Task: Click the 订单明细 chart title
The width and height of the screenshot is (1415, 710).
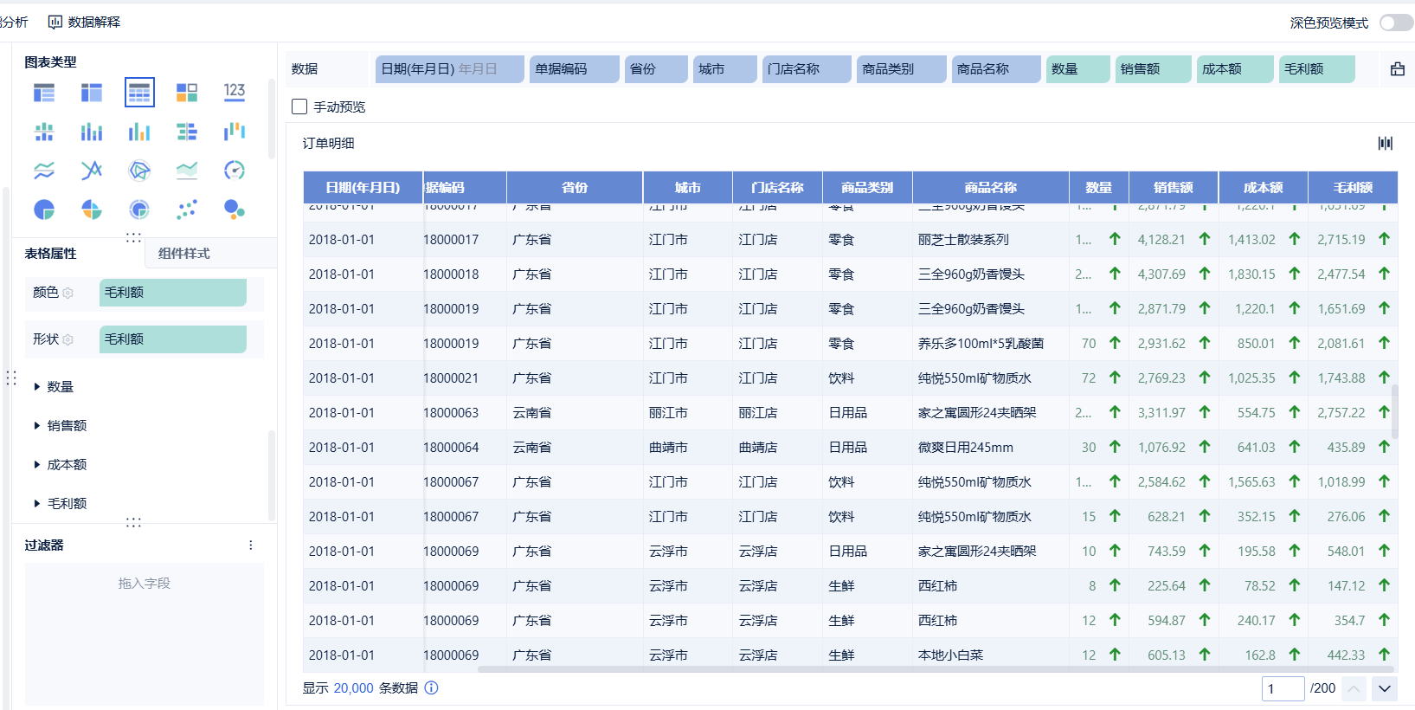Action: (x=328, y=144)
